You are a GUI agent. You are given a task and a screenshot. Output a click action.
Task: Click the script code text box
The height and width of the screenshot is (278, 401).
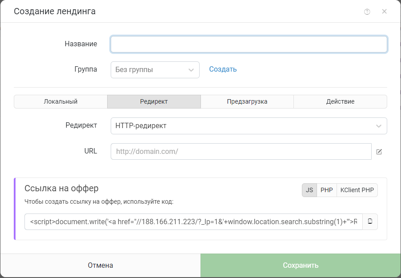click(193, 222)
